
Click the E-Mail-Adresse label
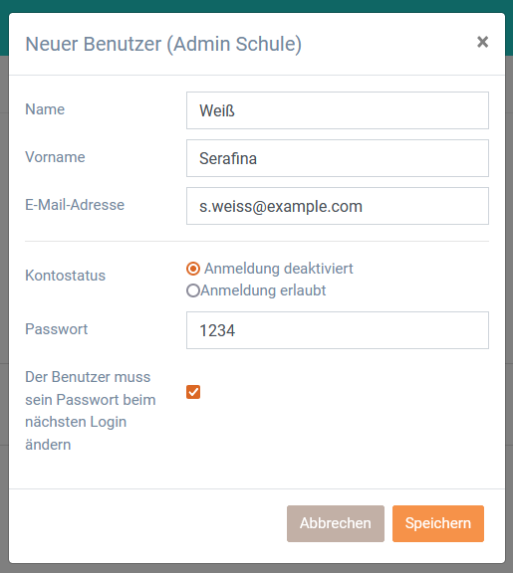click(x=75, y=205)
